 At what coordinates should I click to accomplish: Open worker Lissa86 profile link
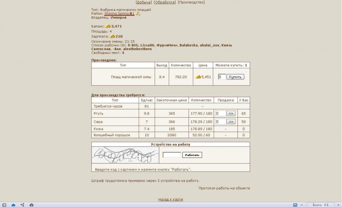(147, 45)
